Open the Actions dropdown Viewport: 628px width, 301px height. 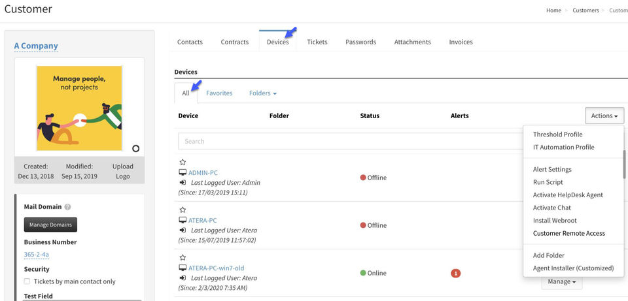(604, 116)
